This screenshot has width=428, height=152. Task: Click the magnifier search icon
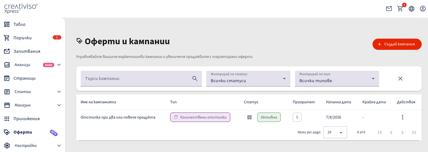[195, 78]
